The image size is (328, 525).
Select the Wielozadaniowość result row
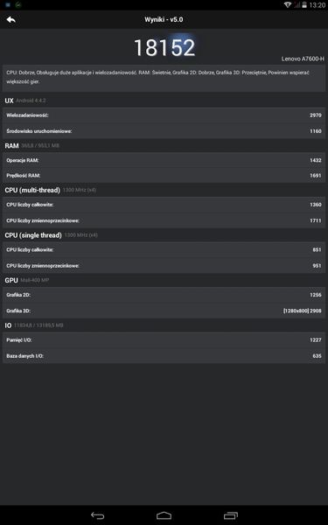(164, 115)
